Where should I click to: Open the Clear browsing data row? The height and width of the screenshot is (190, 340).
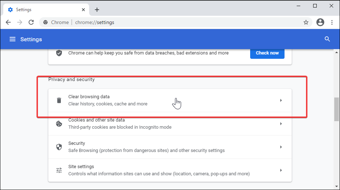[x=170, y=100]
